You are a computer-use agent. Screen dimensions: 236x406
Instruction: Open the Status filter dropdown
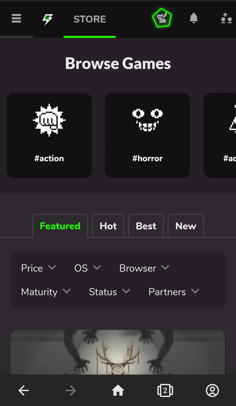[110, 292]
